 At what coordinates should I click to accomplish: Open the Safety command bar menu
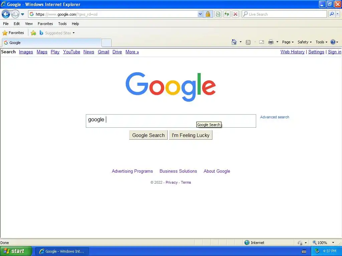(x=305, y=42)
